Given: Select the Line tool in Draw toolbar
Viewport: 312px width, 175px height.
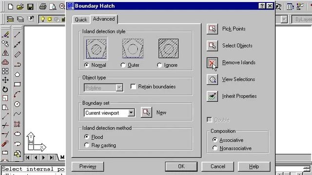Looking at the screenshot, I should (x=18, y=35).
